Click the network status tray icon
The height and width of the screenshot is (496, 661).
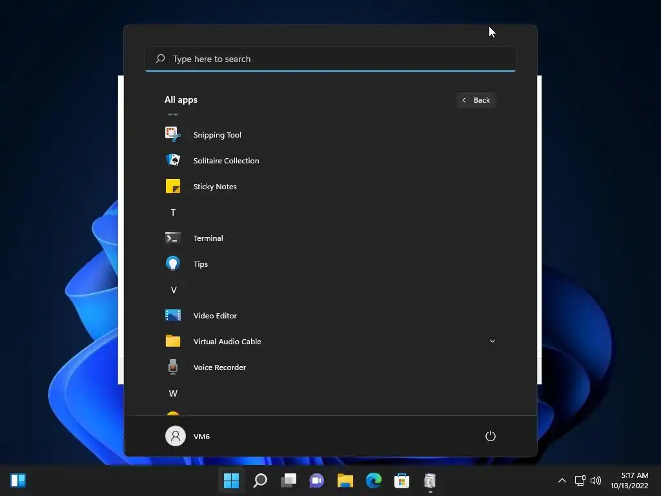(580, 480)
